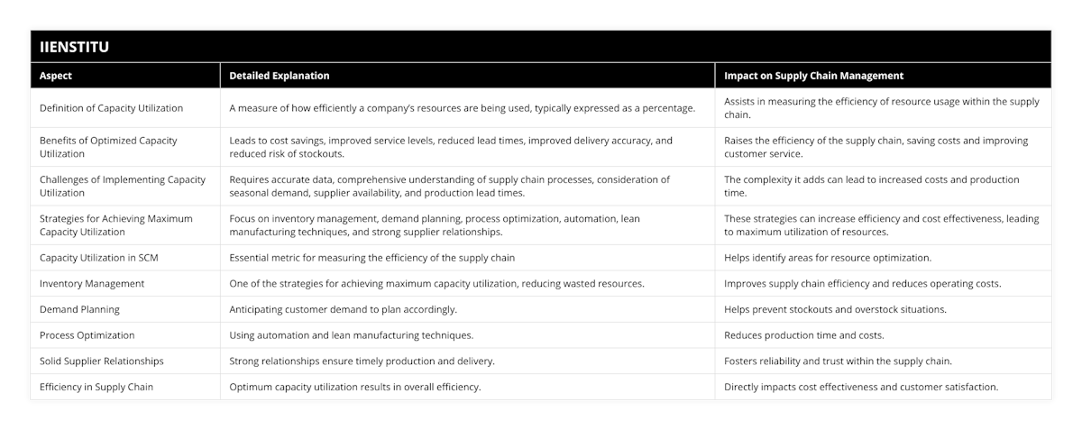Viewport: 1082px width, 430px height.
Task: Click the Benefits of Optimized Capacity Utilization cell
Action: [108, 147]
